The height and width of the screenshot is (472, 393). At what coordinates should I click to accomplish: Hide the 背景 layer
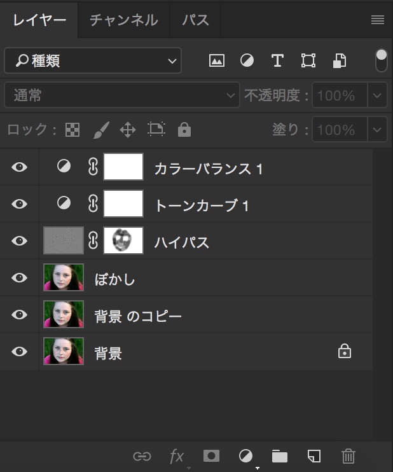(x=20, y=351)
